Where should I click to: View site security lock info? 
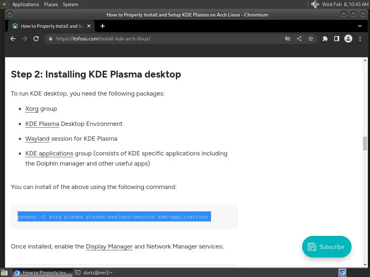51,39
